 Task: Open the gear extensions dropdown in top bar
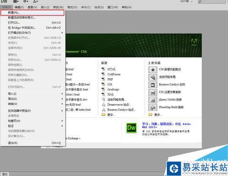26,1
